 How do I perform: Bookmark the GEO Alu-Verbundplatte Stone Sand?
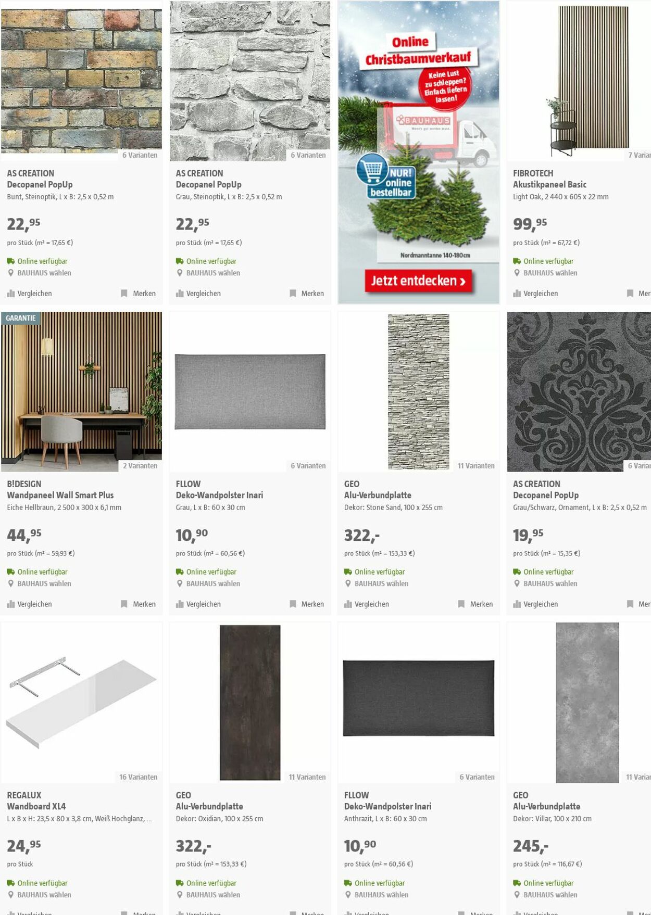[x=475, y=604]
